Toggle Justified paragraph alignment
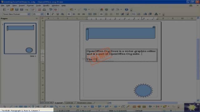 click(x=83, y=14)
